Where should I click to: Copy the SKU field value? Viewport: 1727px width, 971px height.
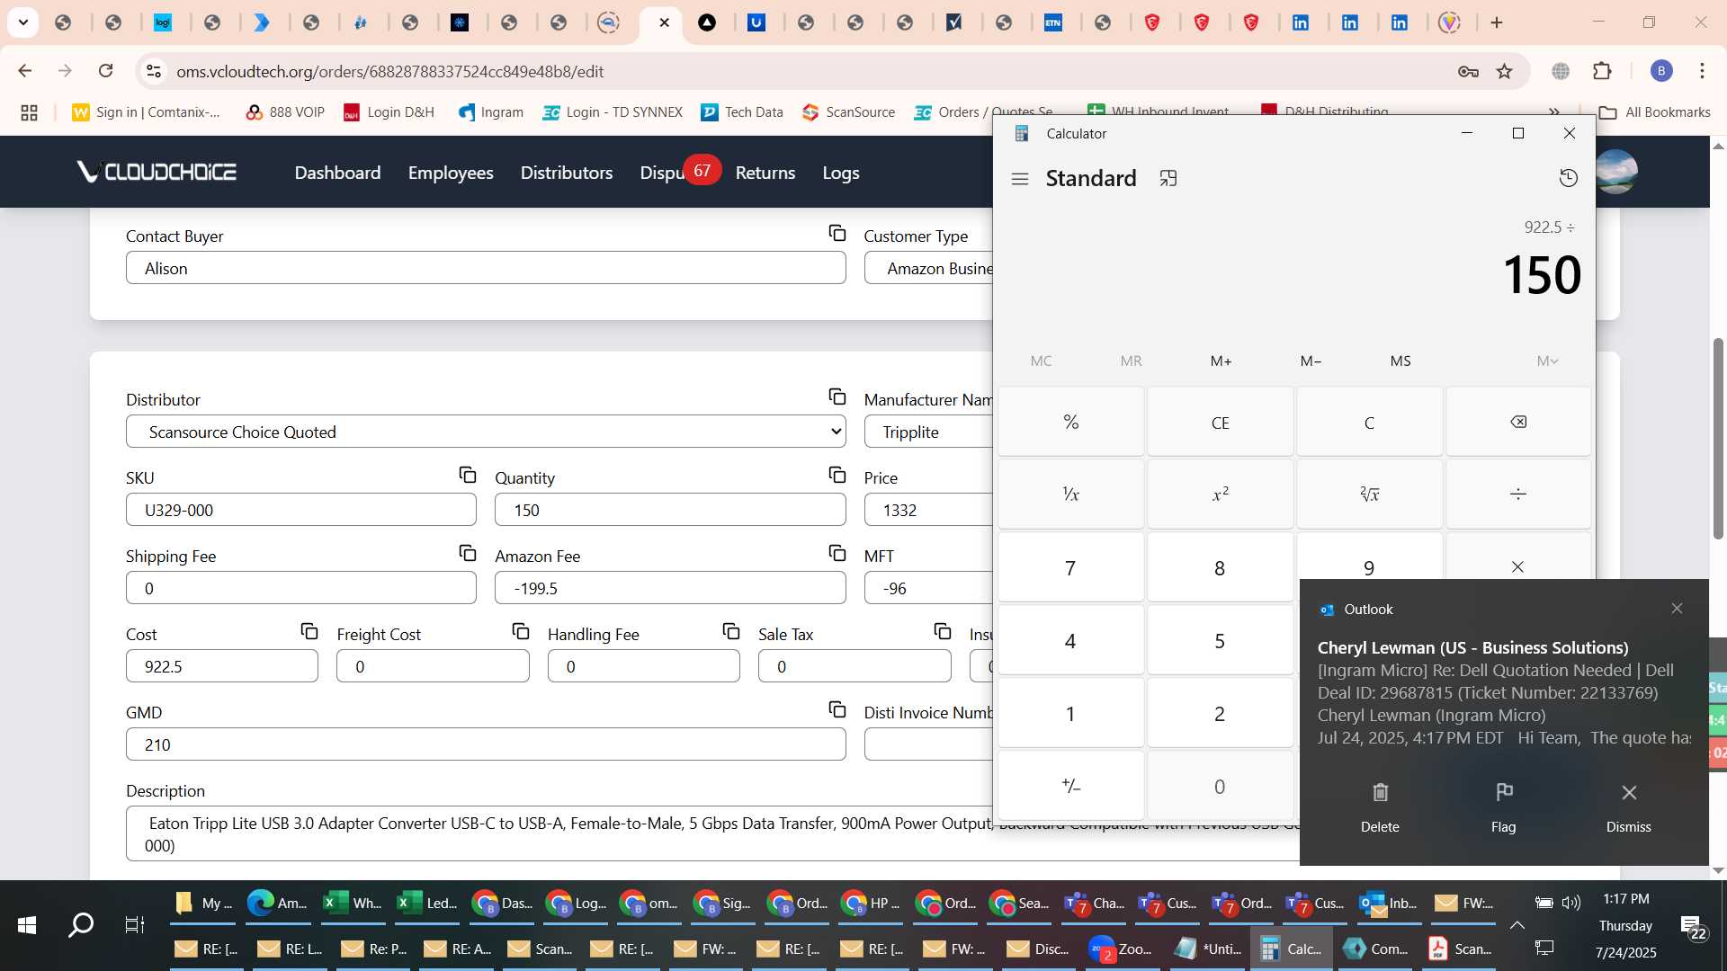(x=468, y=475)
